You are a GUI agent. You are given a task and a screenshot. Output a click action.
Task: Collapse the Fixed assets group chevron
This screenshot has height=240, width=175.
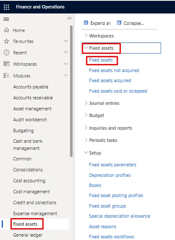(x=86, y=48)
